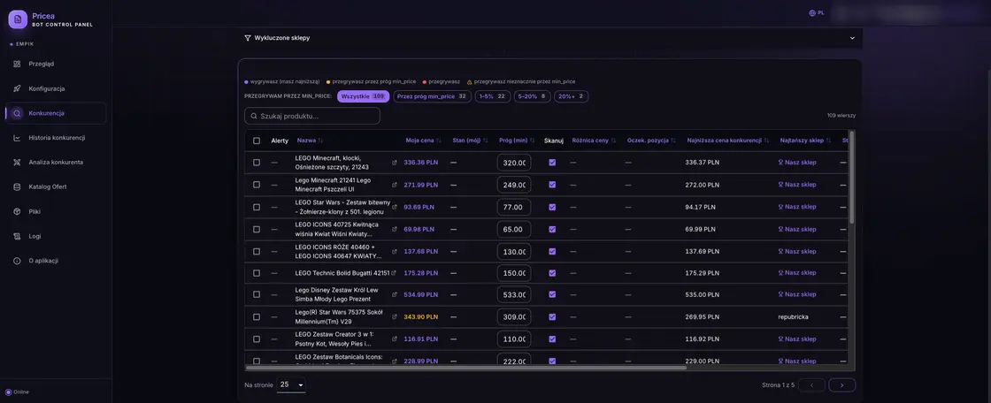
Task: Open the Na stronie 25 dropdown
Action: tap(291, 384)
